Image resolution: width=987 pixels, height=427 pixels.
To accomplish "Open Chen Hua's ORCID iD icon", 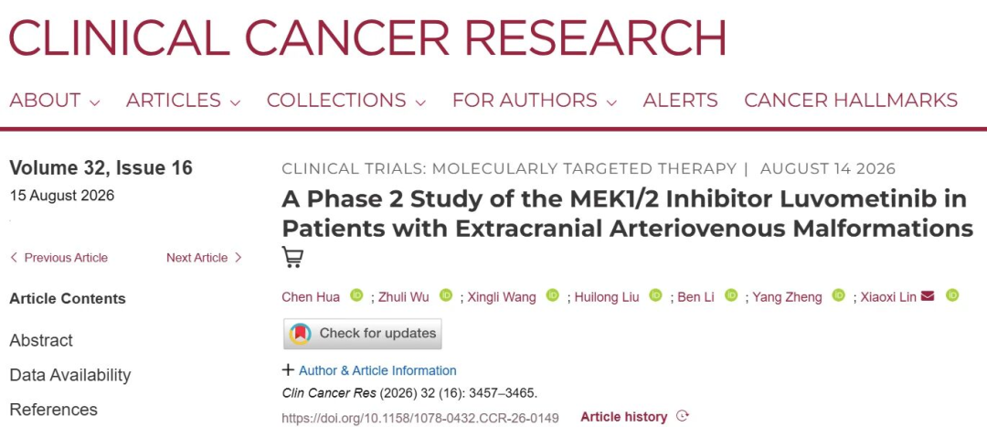I will 357,294.
